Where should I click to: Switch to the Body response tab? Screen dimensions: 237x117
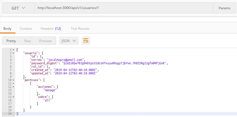click(7, 29)
